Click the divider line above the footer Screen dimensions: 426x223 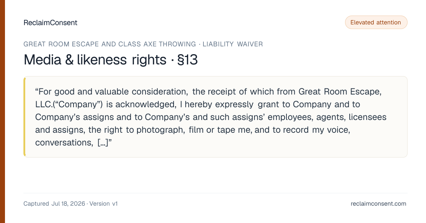coord(215,193)
